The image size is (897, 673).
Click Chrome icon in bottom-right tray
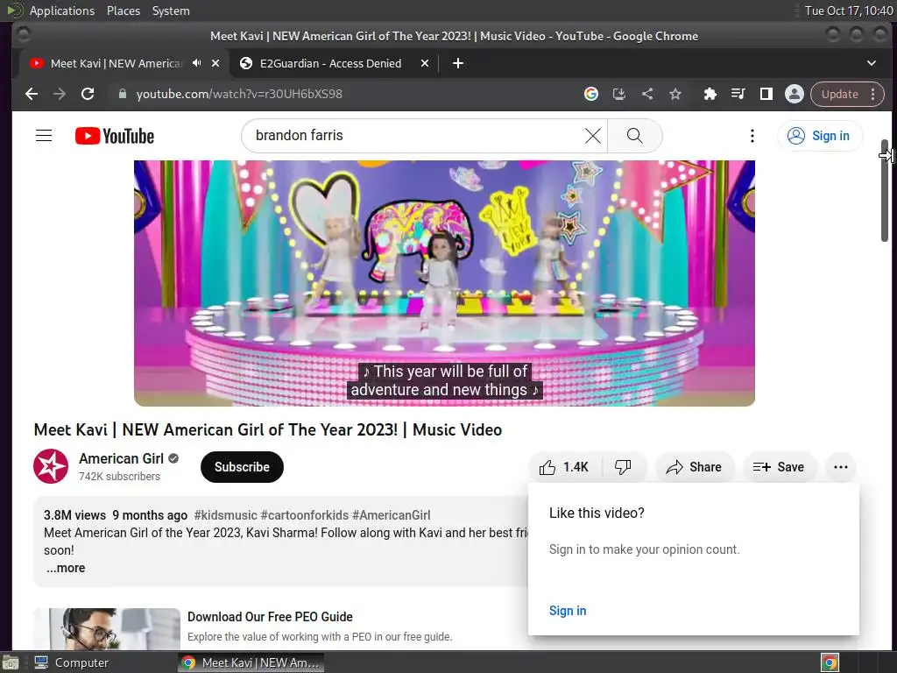click(x=830, y=662)
